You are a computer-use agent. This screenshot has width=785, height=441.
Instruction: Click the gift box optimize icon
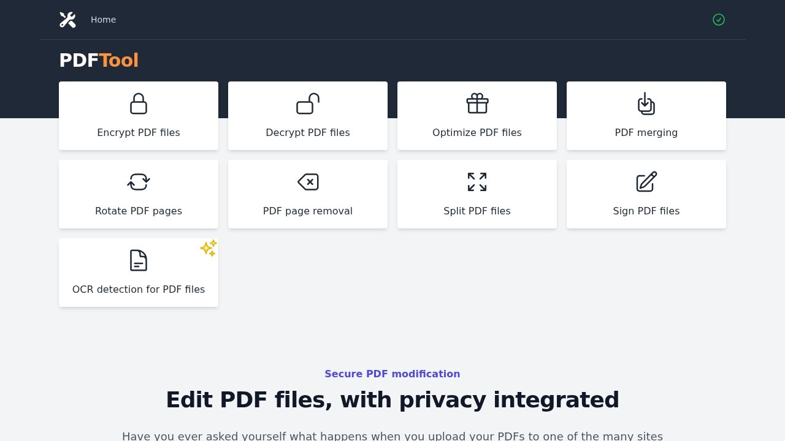pos(477,104)
